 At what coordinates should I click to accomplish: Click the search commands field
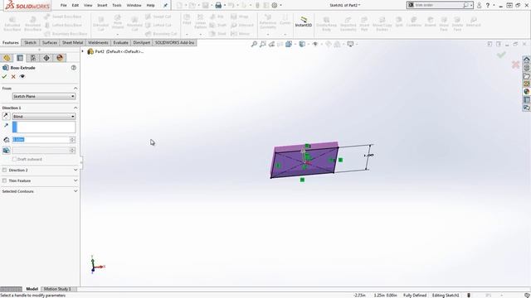point(439,5)
